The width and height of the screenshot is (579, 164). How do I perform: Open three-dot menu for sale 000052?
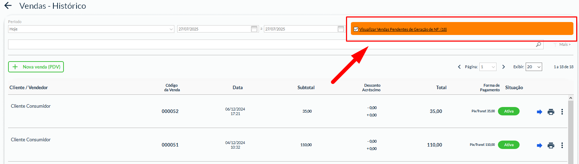click(x=562, y=112)
